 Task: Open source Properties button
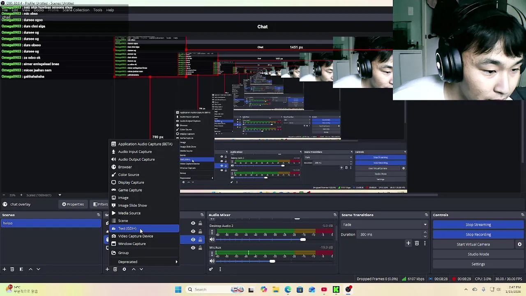(x=73, y=204)
